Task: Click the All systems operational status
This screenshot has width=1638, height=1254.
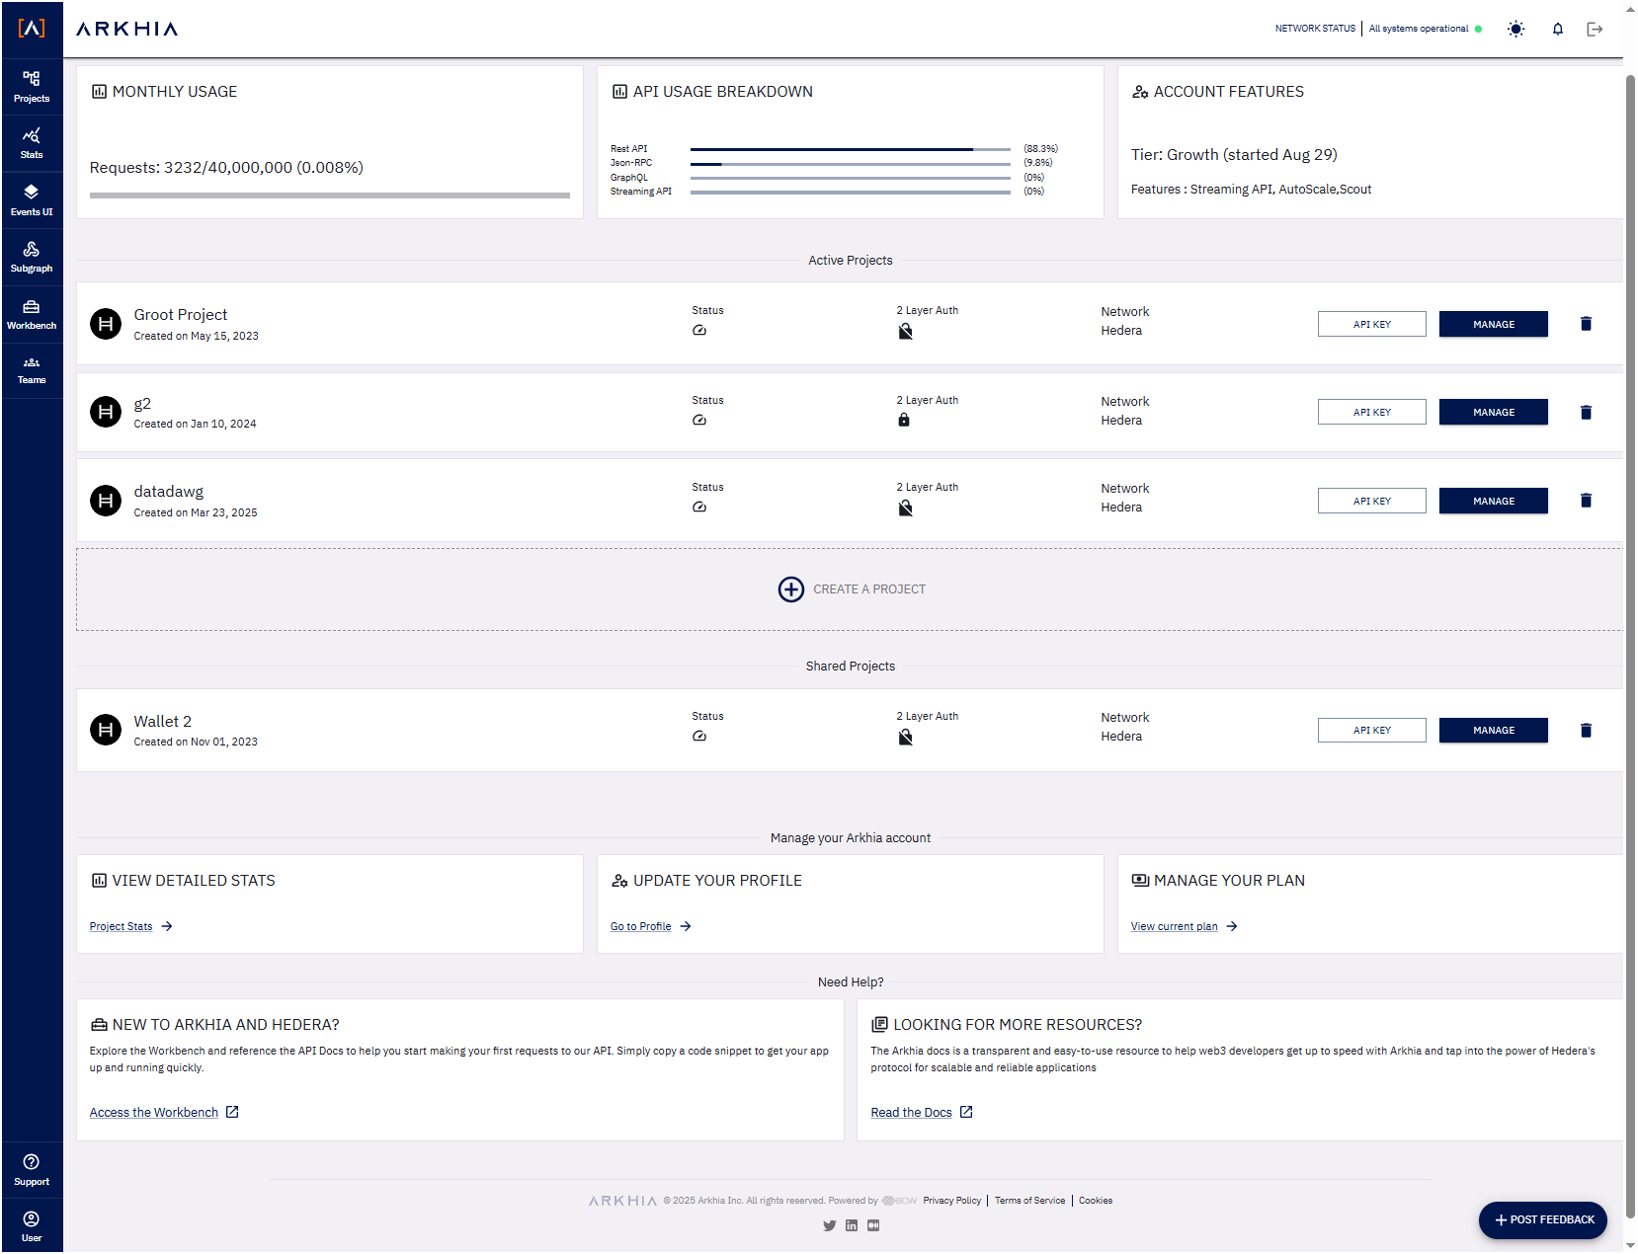Action: point(1426,29)
